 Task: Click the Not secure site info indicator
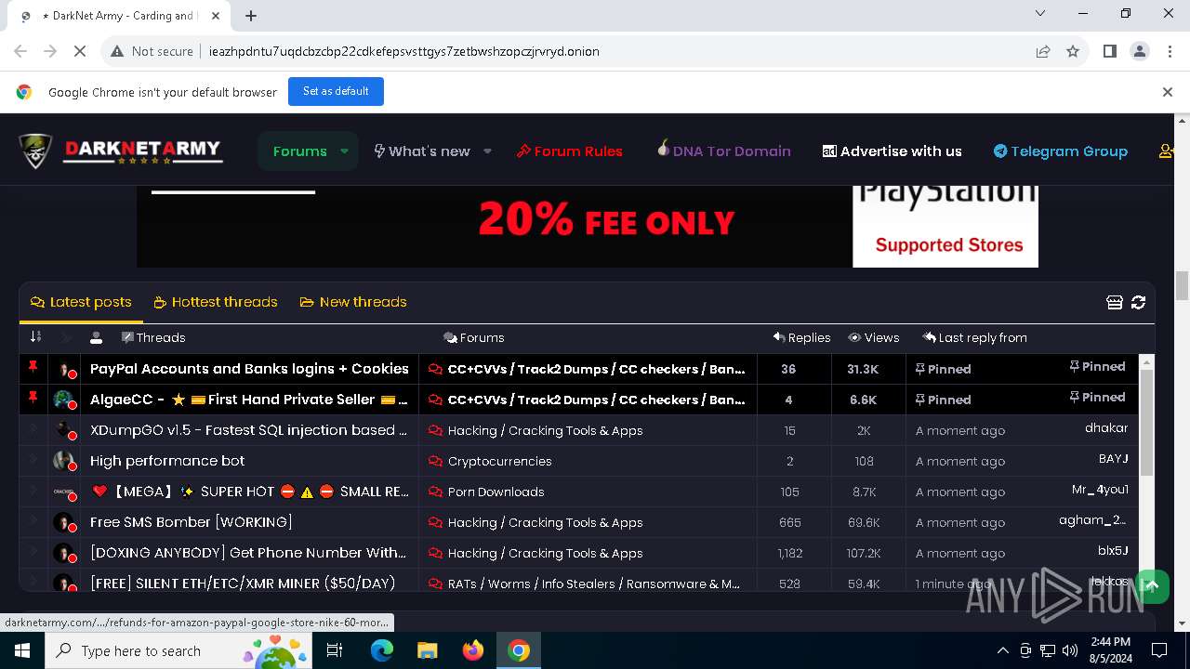coord(152,51)
